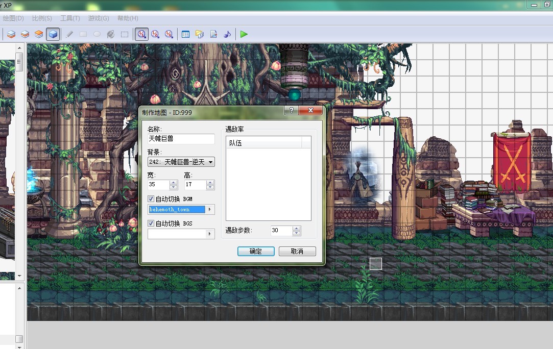The height and width of the screenshot is (349, 553).
Task: Uncheck the 自动切换 BGS checkbox
Action: (151, 223)
